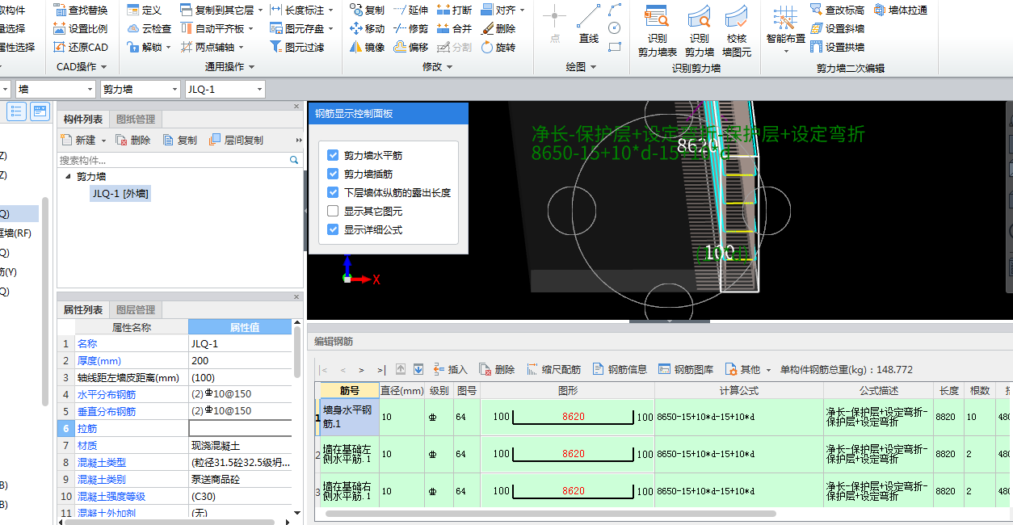Select the 合并 merge tool
Viewport: 1013px width, 525px height.
pyautogui.click(x=454, y=28)
